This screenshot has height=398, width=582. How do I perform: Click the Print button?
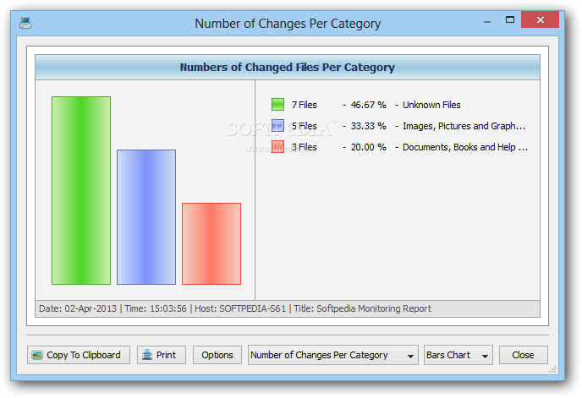(x=161, y=355)
